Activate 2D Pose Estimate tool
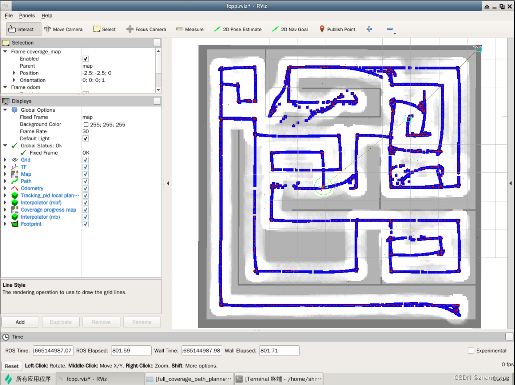Image resolution: width=515 pixels, height=385 pixels. click(237, 29)
